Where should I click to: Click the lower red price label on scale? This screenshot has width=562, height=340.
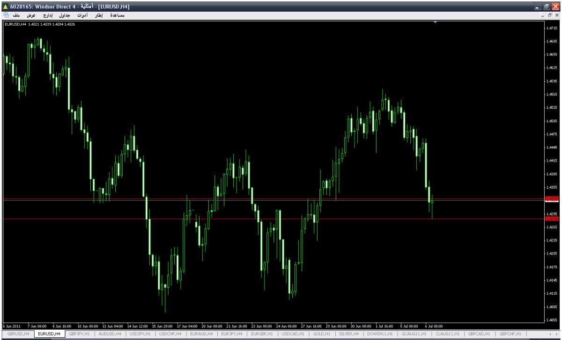(x=552, y=219)
